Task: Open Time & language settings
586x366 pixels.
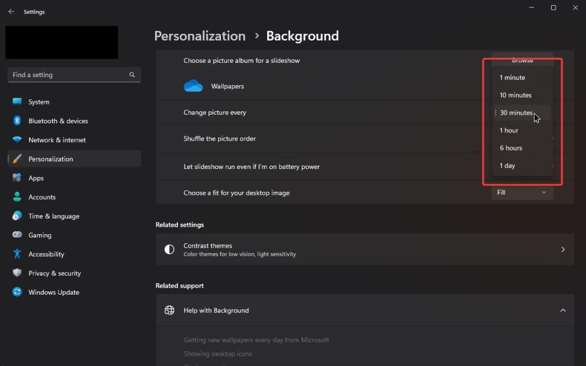Action: tap(74, 216)
